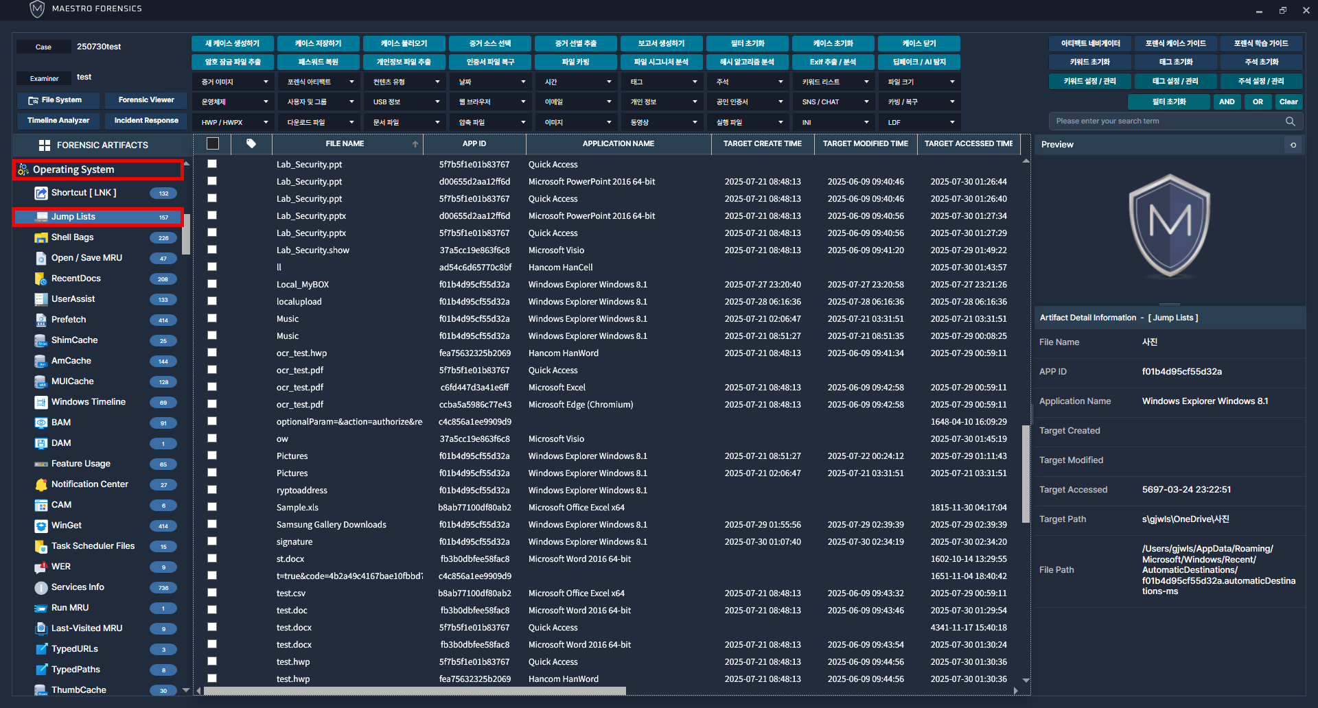Check the localupload row checkbox

(x=212, y=301)
